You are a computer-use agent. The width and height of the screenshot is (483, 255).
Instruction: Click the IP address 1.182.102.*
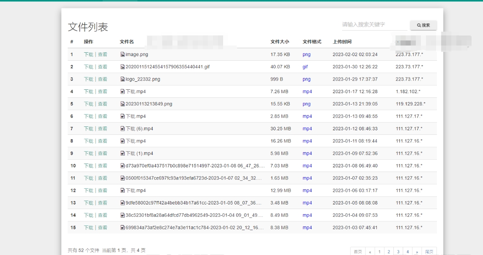[408, 91]
